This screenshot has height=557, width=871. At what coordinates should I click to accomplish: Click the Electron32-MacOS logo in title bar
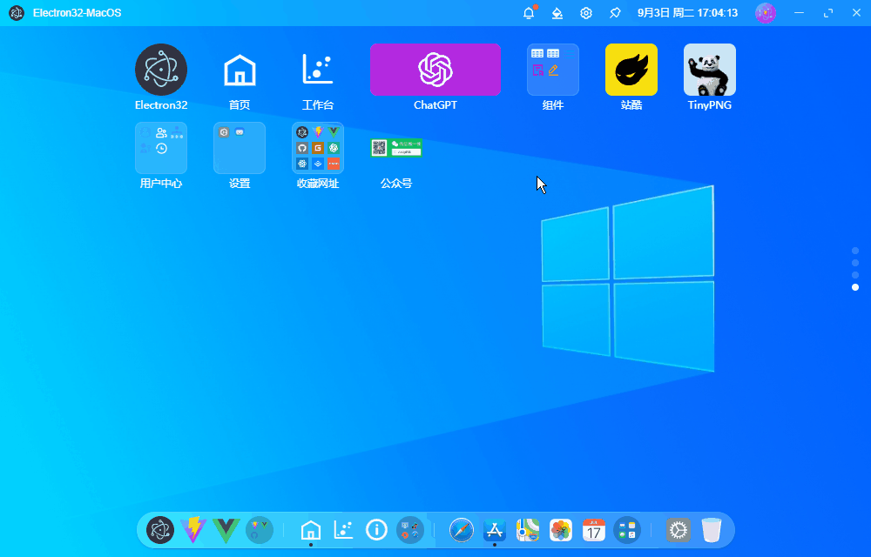coord(17,13)
